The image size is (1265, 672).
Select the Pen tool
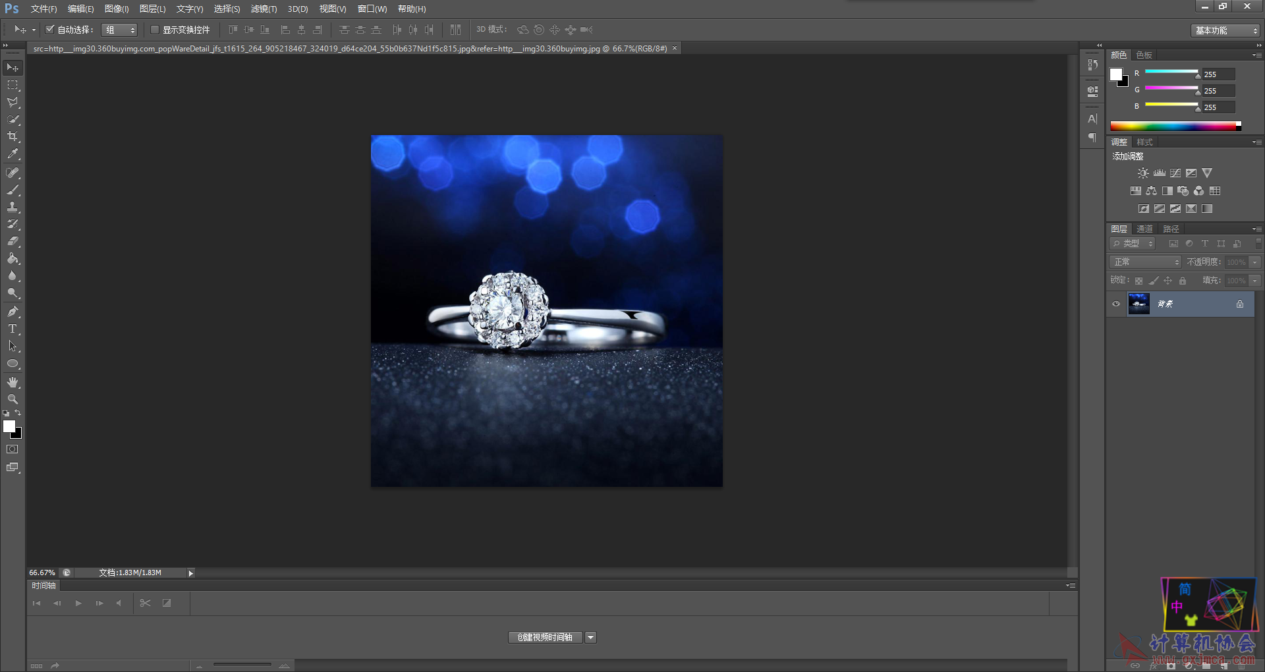(x=13, y=311)
